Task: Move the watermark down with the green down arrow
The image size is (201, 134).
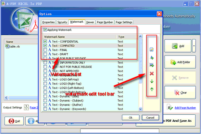Action: 152,81
